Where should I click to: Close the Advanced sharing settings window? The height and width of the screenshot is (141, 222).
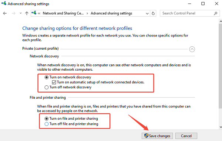click(x=216, y=4)
